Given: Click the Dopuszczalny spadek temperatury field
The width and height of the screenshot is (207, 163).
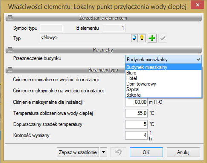Looking at the screenshot, I should [x=136, y=124].
